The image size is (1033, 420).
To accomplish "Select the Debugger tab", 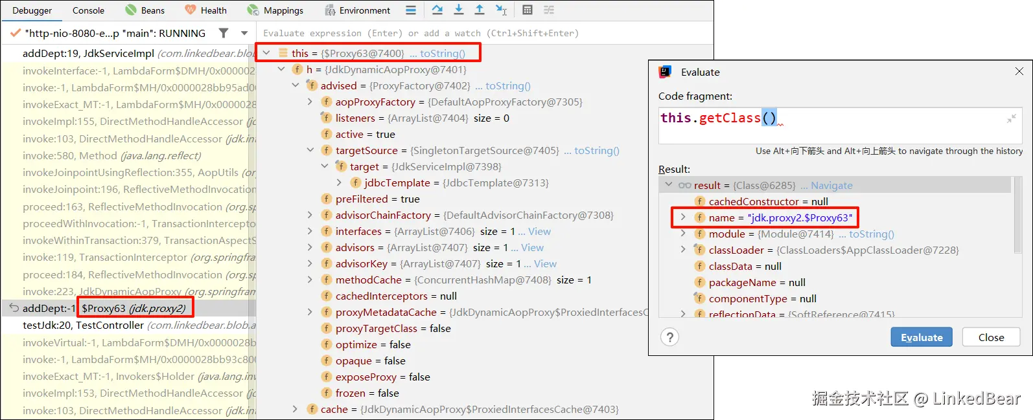I will click(32, 10).
